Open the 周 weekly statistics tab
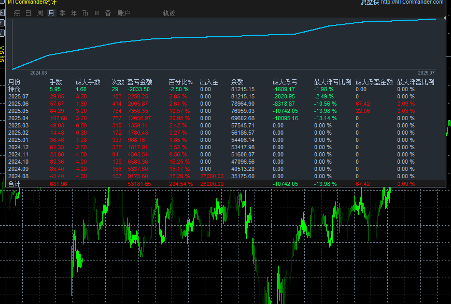This screenshot has width=451, height=304. pos(39,13)
